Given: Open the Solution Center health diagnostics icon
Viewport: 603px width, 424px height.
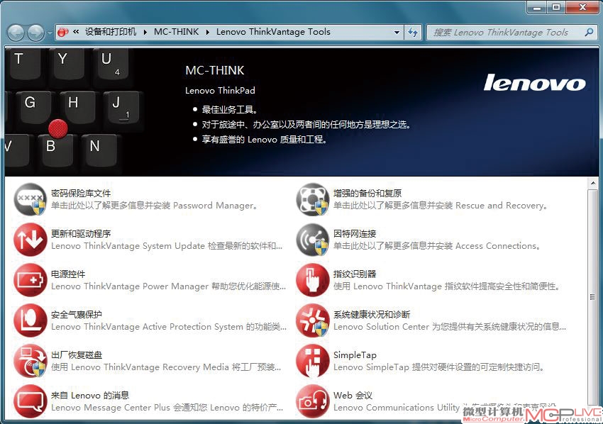Looking at the screenshot, I should (x=313, y=320).
